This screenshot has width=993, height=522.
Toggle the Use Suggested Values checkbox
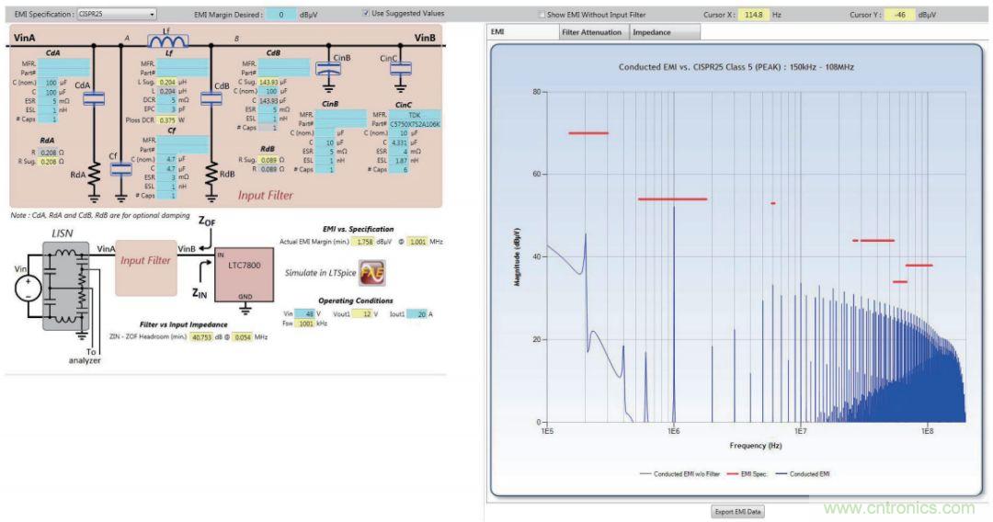(x=366, y=14)
